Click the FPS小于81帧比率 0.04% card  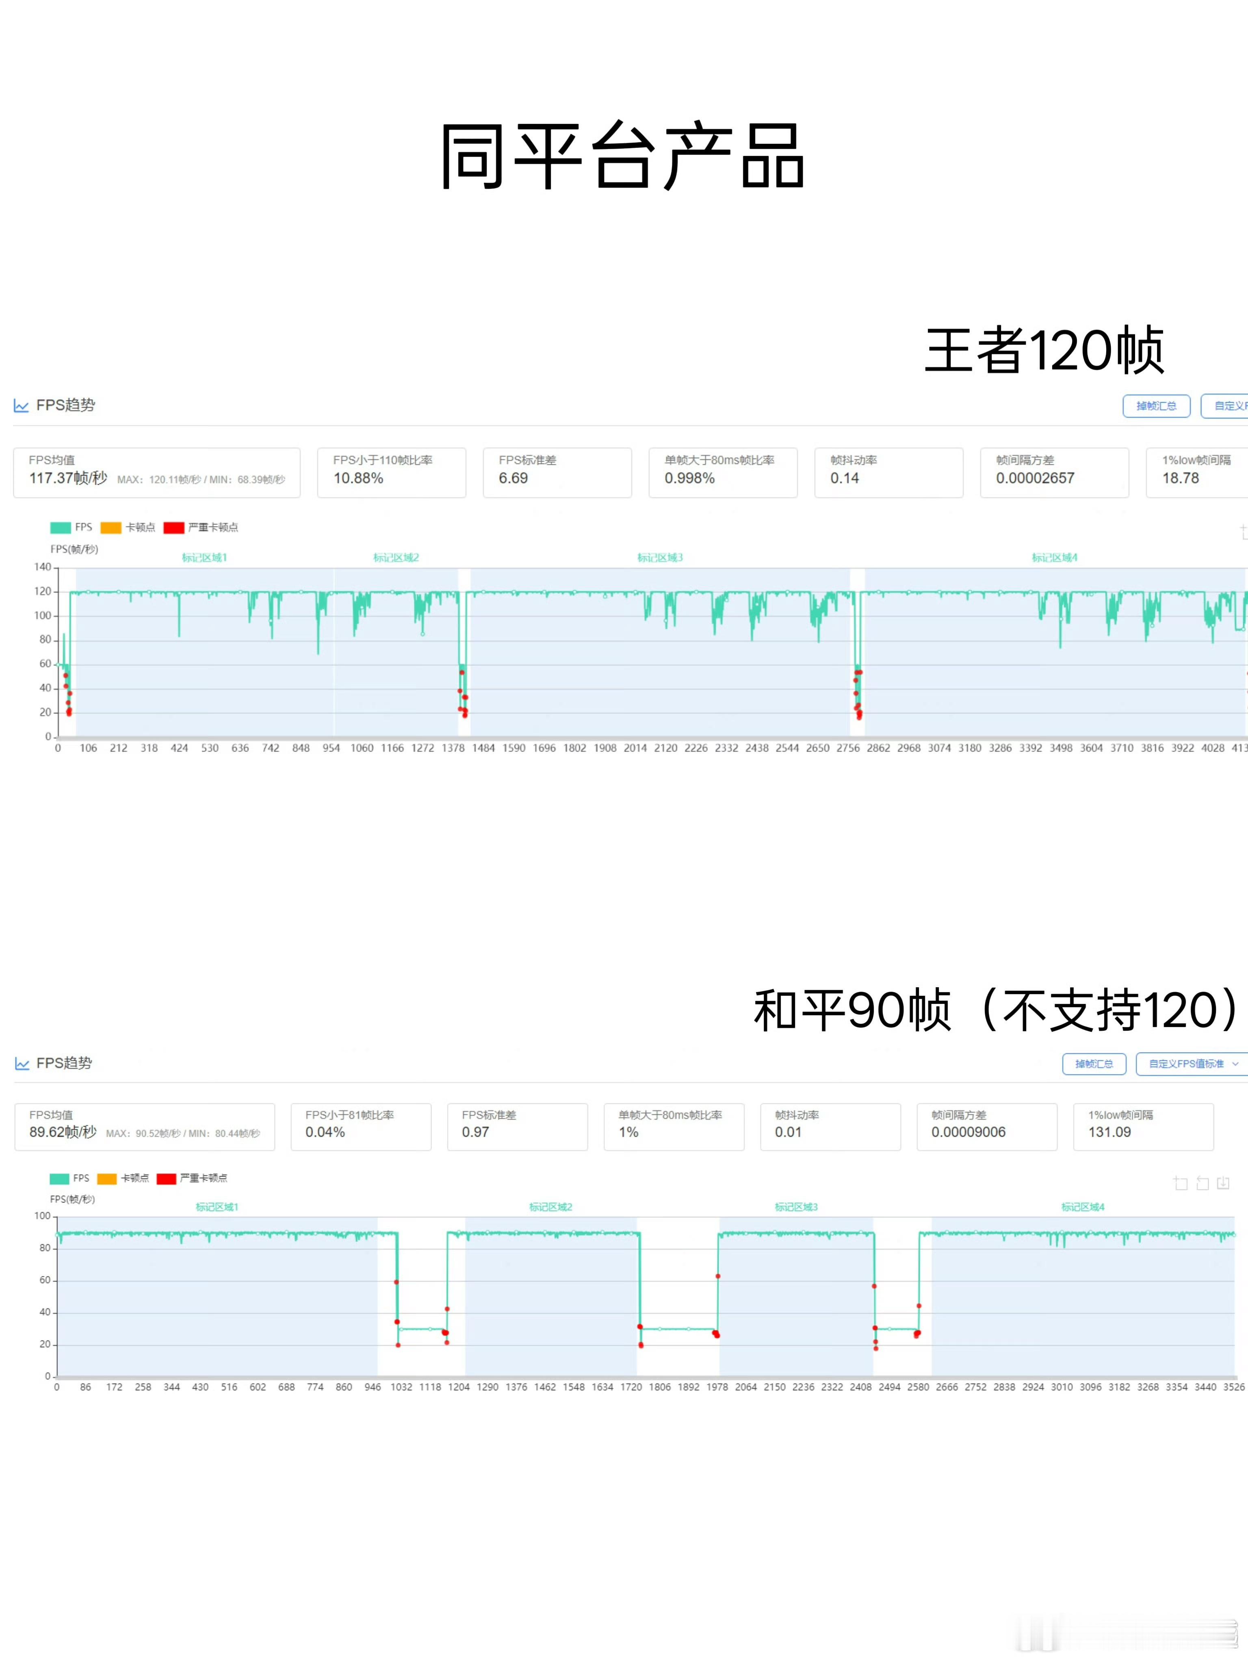point(361,1127)
